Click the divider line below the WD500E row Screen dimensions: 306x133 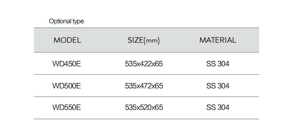[x=146, y=97]
